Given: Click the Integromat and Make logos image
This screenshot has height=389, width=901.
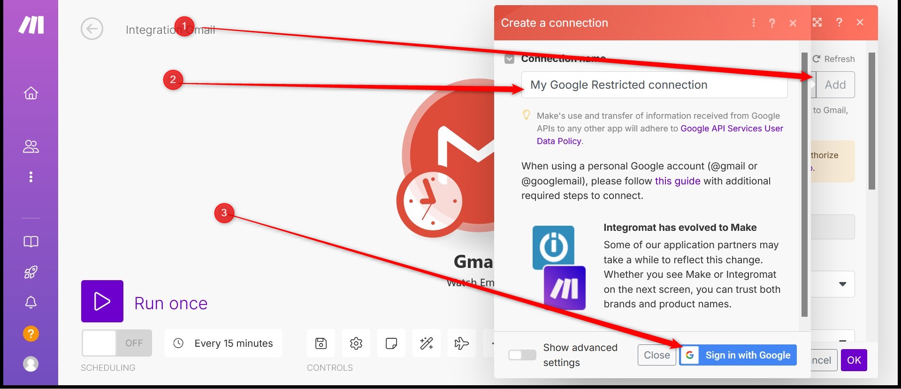Looking at the screenshot, I should coord(559,268).
